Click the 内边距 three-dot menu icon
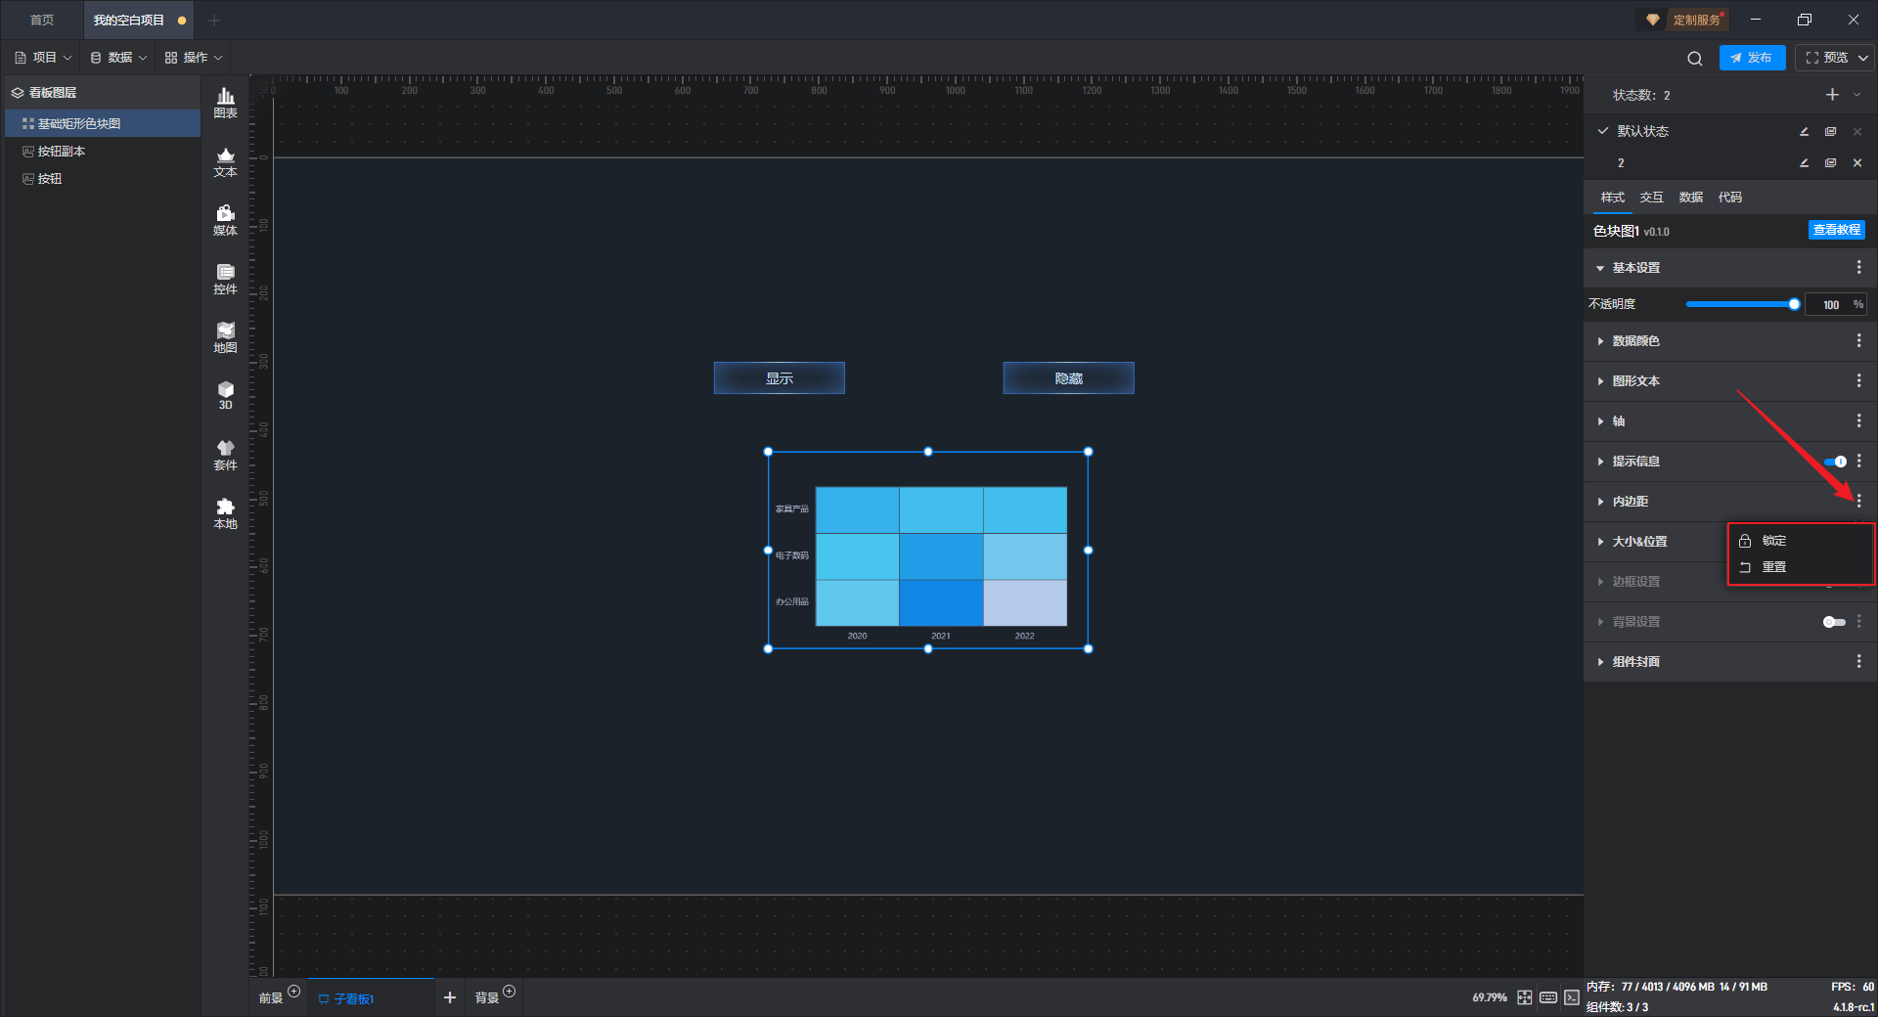Image resolution: width=1878 pixels, height=1017 pixels. [x=1858, y=501]
